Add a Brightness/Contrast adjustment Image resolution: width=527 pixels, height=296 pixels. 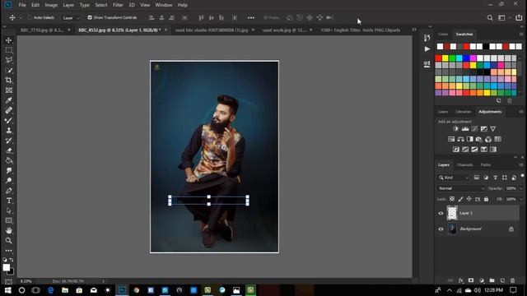click(455, 129)
